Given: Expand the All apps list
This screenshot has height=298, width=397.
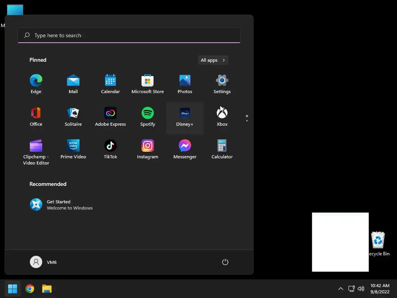Looking at the screenshot, I should pyautogui.click(x=213, y=60).
